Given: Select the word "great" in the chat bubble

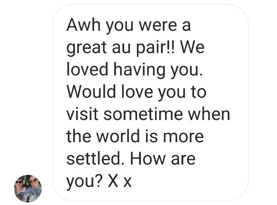Looking at the screenshot, I should click(x=86, y=48).
